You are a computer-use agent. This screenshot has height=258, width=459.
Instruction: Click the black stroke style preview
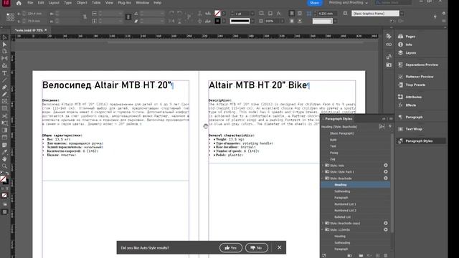click(240, 21)
